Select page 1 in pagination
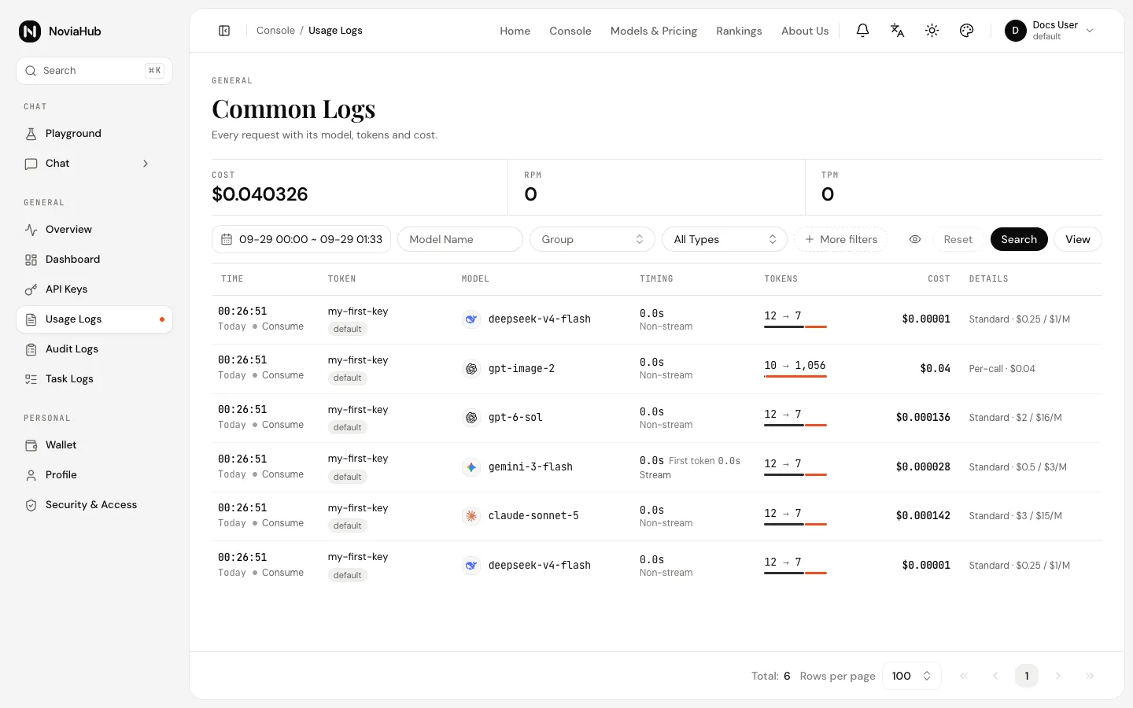This screenshot has width=1133, height=708. 1027,676
